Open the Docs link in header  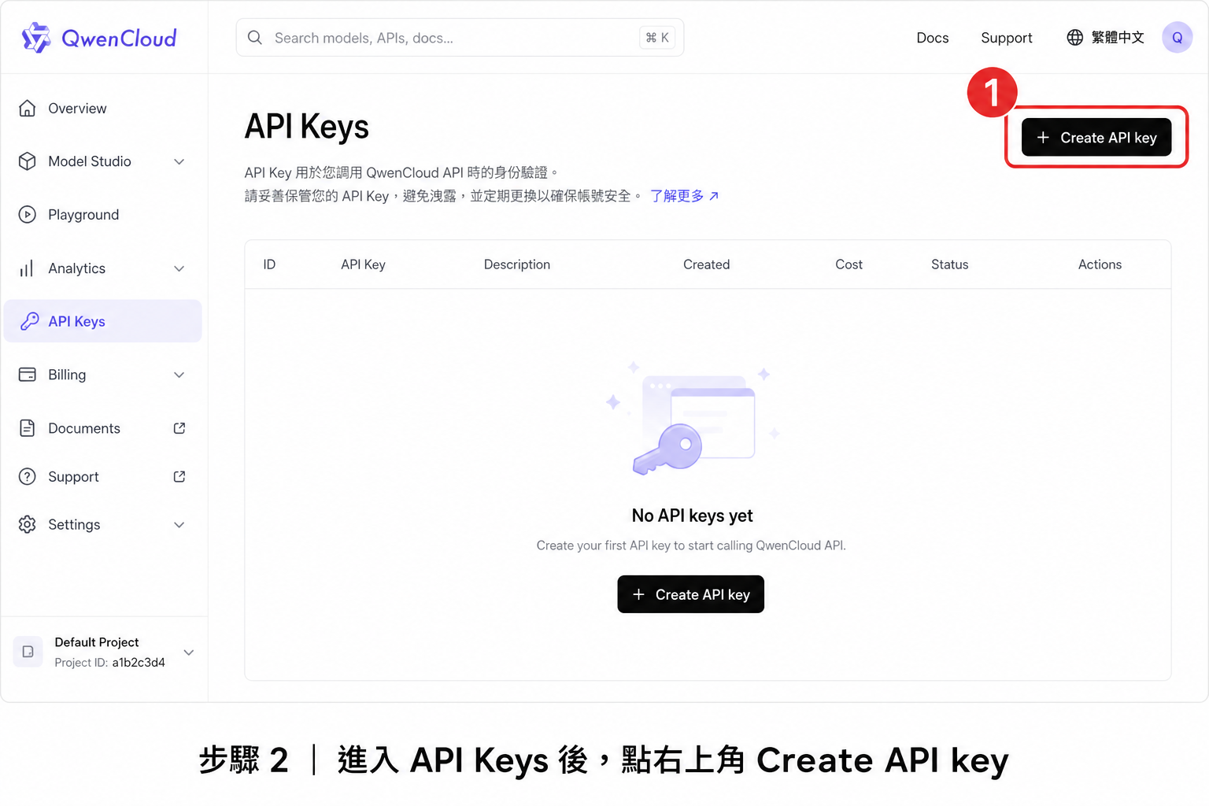click(x=933, y=38)
